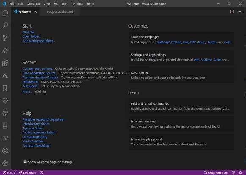Open the Bookmarks view

coord(5,88)
